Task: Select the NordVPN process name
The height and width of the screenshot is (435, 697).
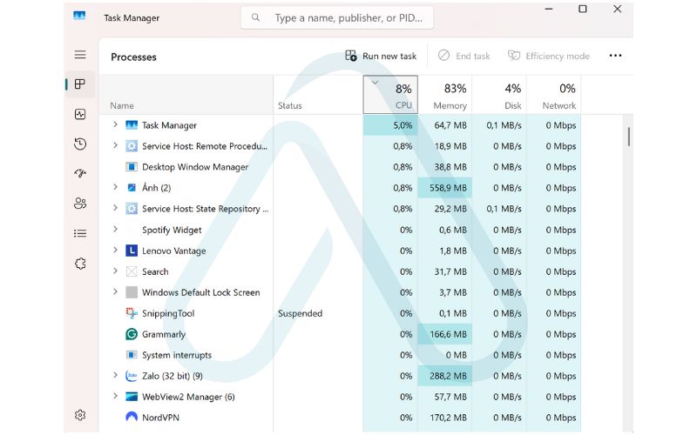Action: coord(160,418)
